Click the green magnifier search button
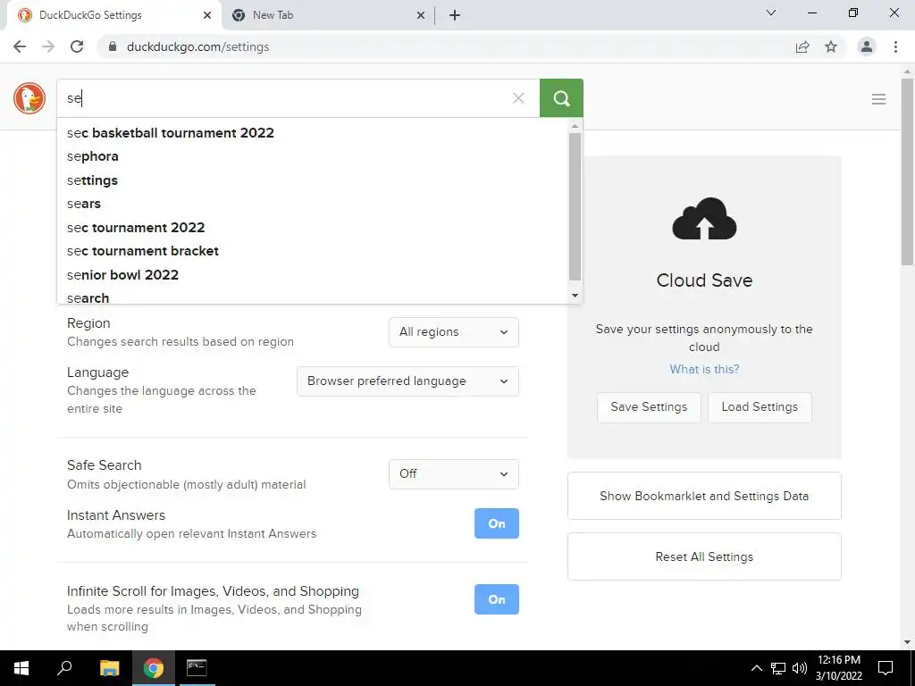This screenshot has width=915, height=686. 561,98
